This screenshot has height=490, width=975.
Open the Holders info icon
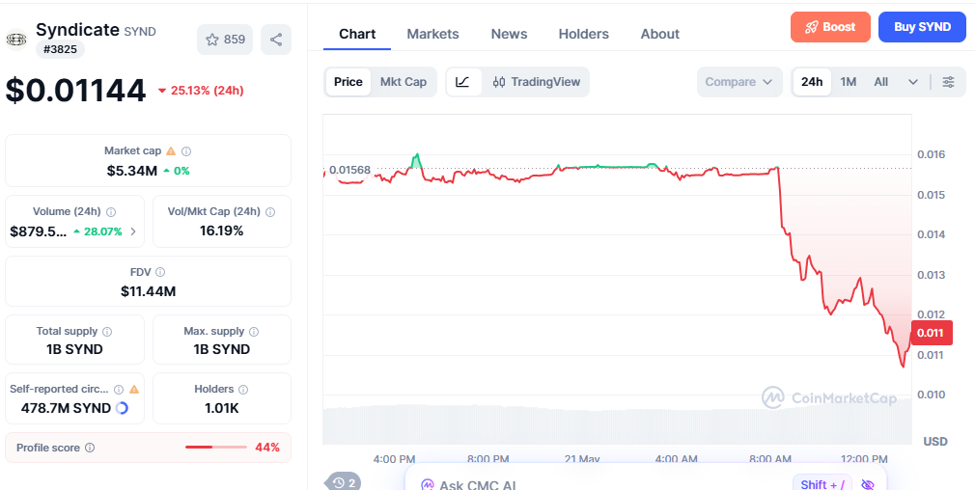coord(243,390)
